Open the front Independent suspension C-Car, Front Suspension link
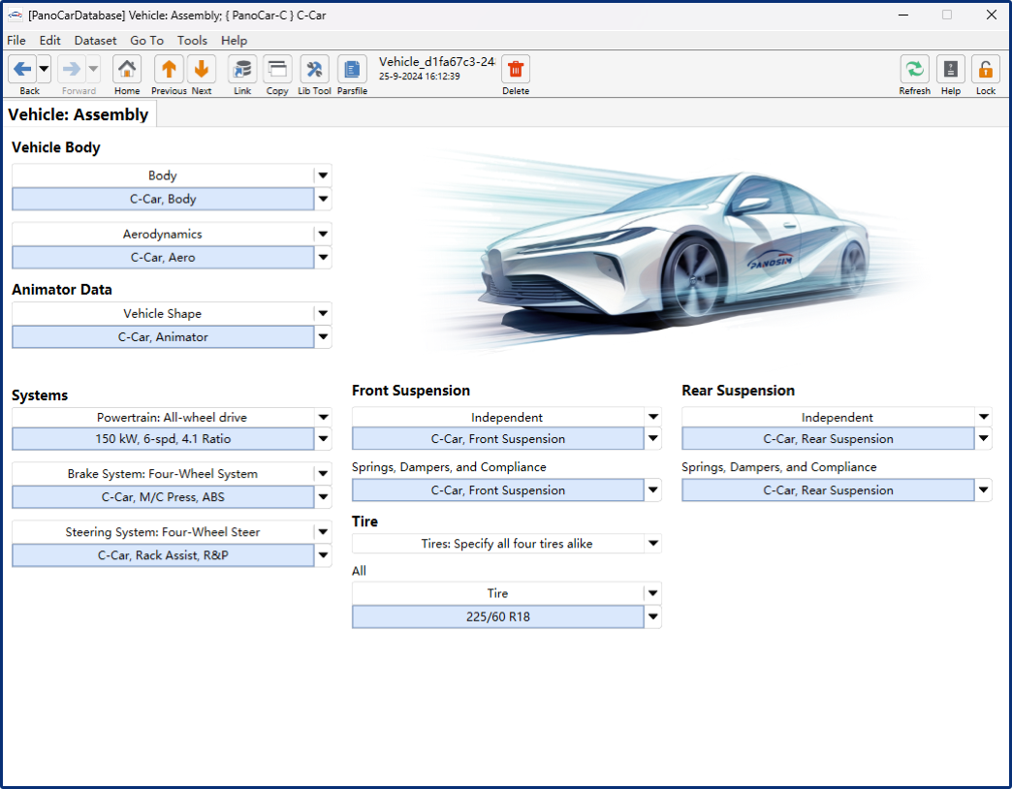The image size is (1012, 789). [498, 439]
